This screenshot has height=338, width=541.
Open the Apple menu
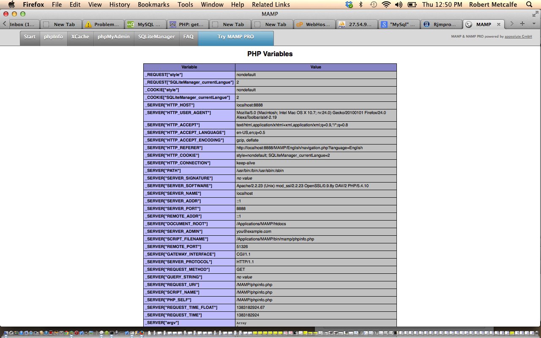11,5
